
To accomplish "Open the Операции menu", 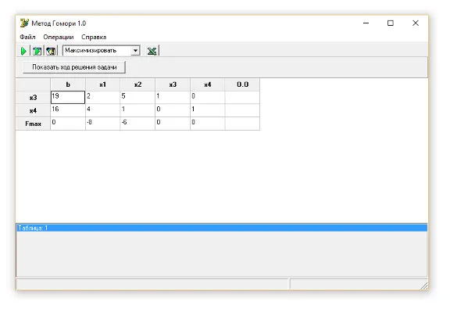I will pos(59,37).
